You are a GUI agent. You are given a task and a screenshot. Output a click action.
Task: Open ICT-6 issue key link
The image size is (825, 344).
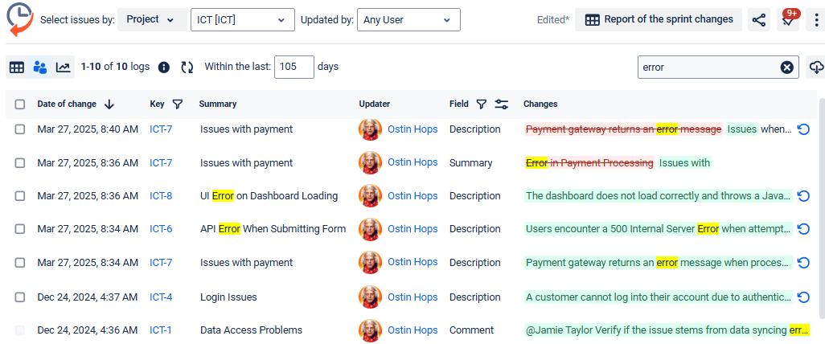pos(161,229)
